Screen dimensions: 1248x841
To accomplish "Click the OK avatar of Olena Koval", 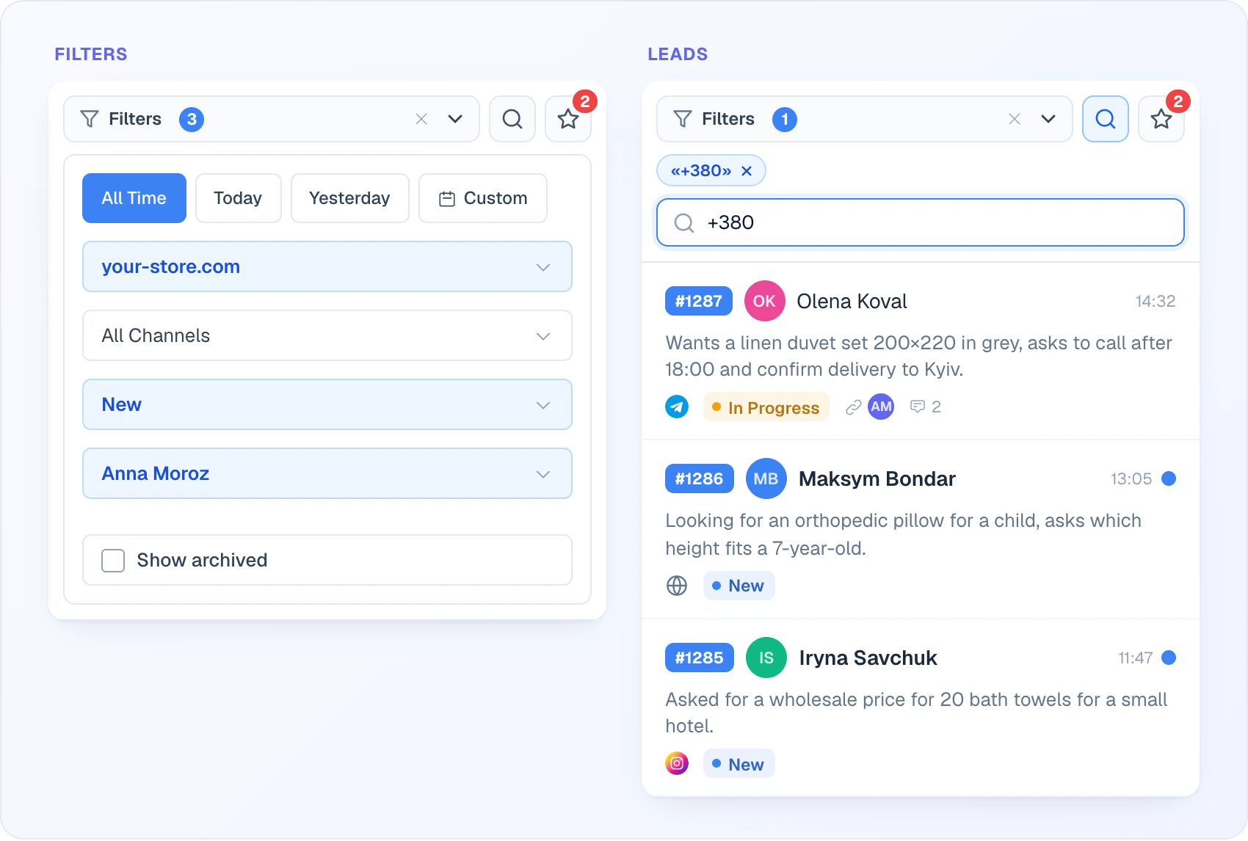I will click(764, 301).
